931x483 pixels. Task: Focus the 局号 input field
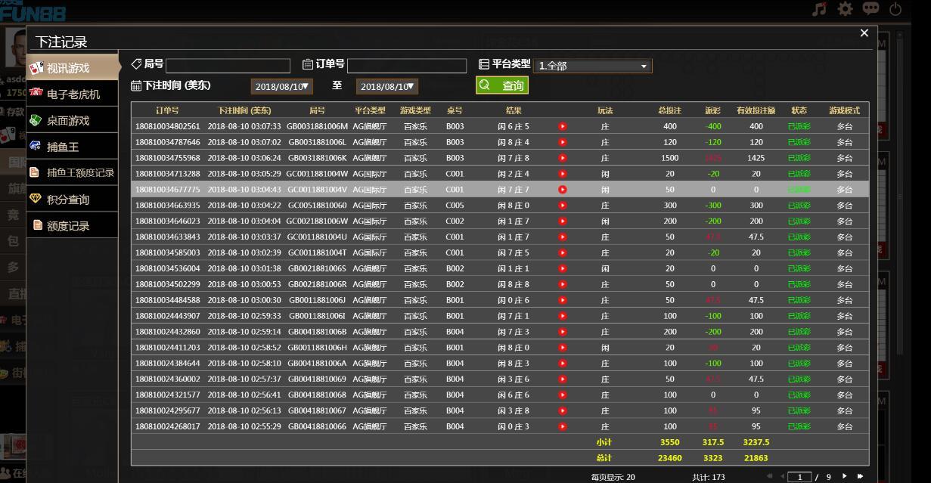[228, 66]
